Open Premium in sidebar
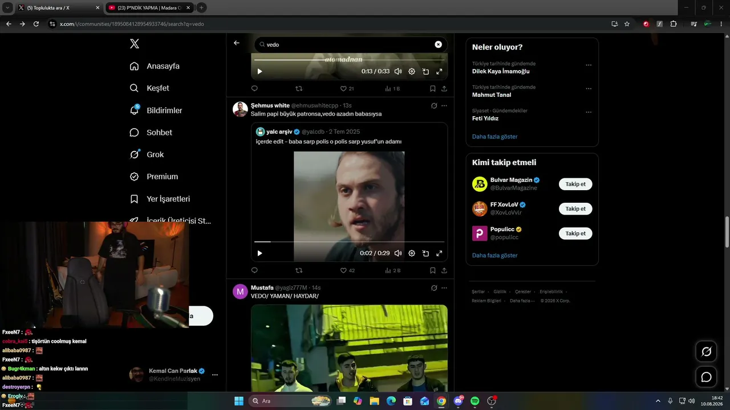 click(154, 177)
